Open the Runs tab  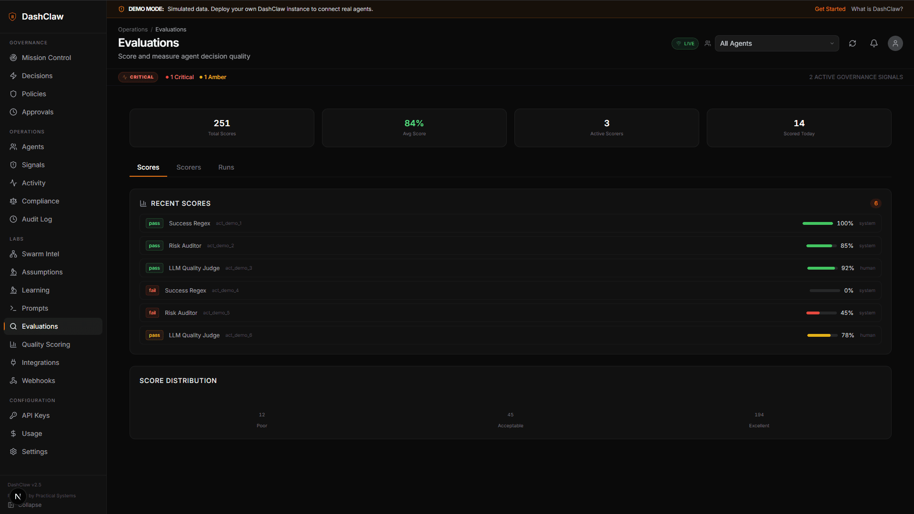[x=226, y=167]
